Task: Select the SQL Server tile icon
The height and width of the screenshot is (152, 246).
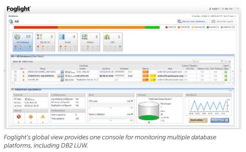Action: (39, 37)
